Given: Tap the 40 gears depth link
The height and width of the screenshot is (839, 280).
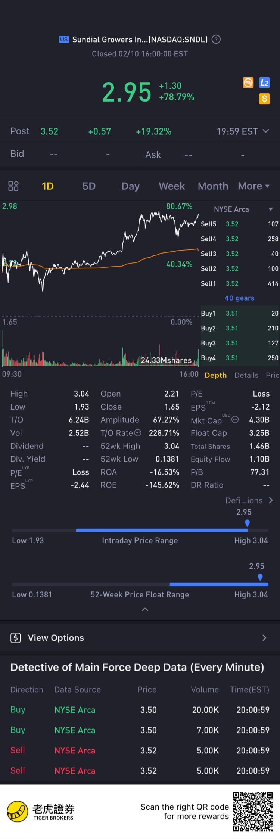Looking at the screenshot, I should tap(239, 298).
